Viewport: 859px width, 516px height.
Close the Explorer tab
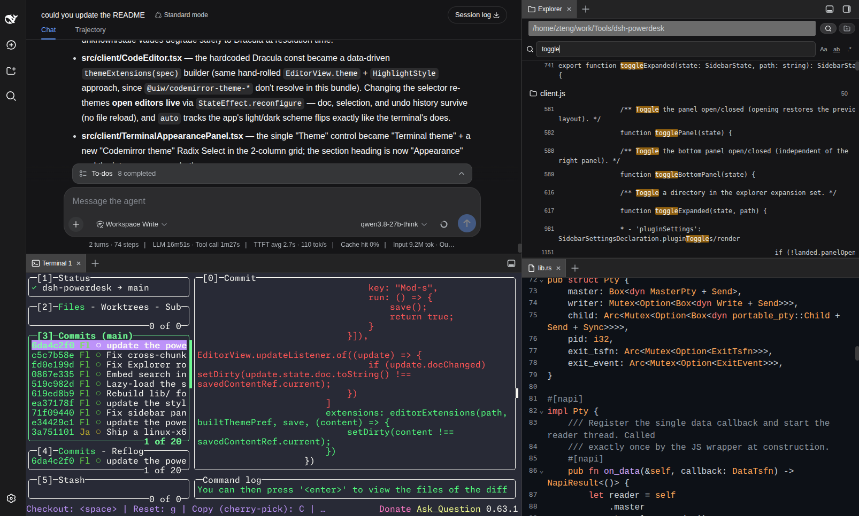pos(569,9)
